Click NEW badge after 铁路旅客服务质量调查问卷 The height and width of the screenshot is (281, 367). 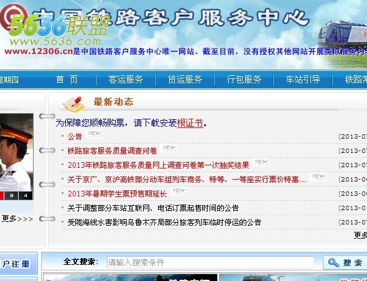click(x=169, y=148)
